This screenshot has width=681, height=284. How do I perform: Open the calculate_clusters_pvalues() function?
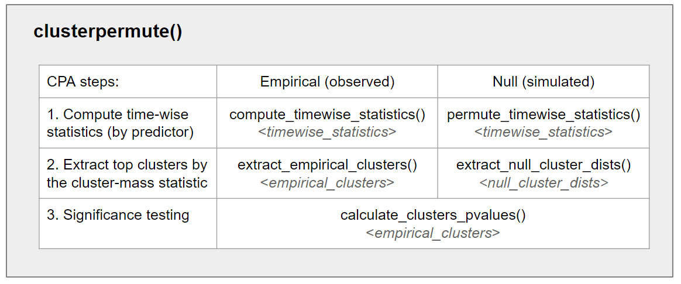(433, 215)
